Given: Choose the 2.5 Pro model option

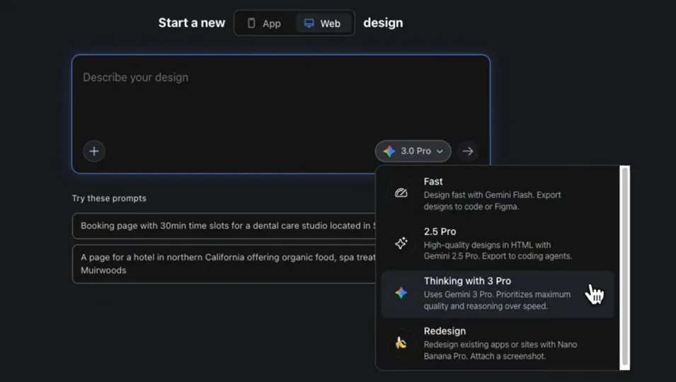Looking at the screenshot, I should (498, 243).
